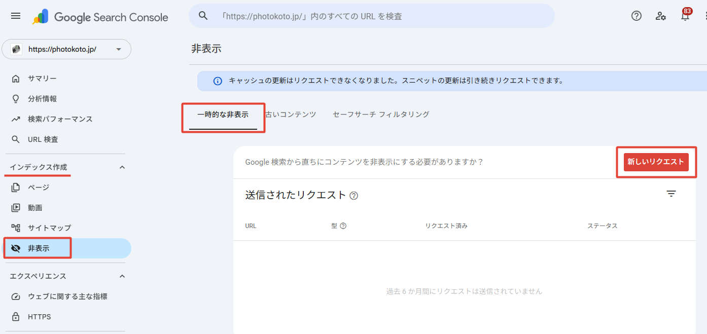Click the Google 検索から直ちに prompt text
This screenshot has width=707, height=334.
click(364, 162)
